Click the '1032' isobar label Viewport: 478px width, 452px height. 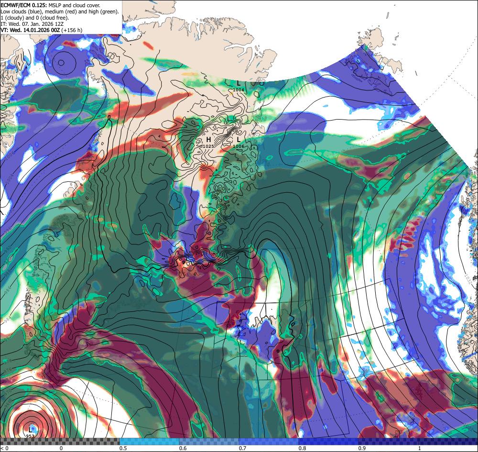click(x=468, y=279)
